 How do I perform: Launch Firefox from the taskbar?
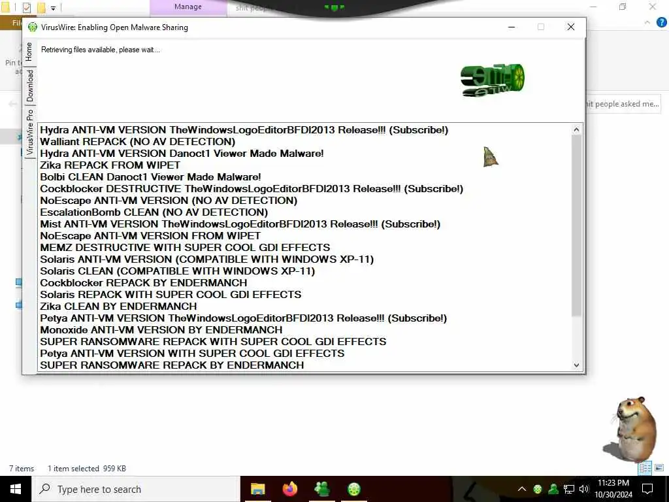(x=290, y=489)
